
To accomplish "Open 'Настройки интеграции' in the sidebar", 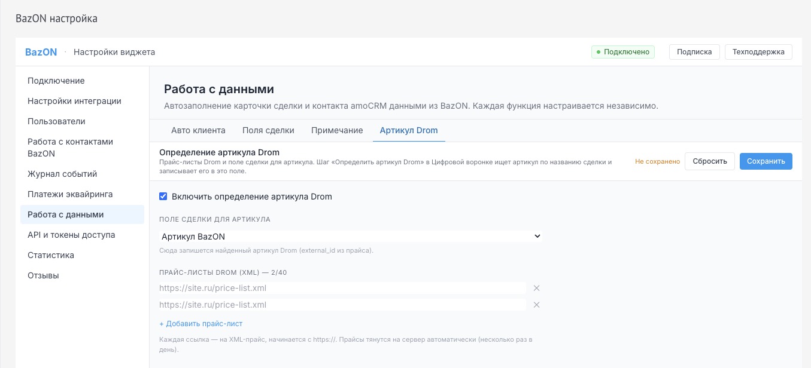I will click(x=83, y=101).
